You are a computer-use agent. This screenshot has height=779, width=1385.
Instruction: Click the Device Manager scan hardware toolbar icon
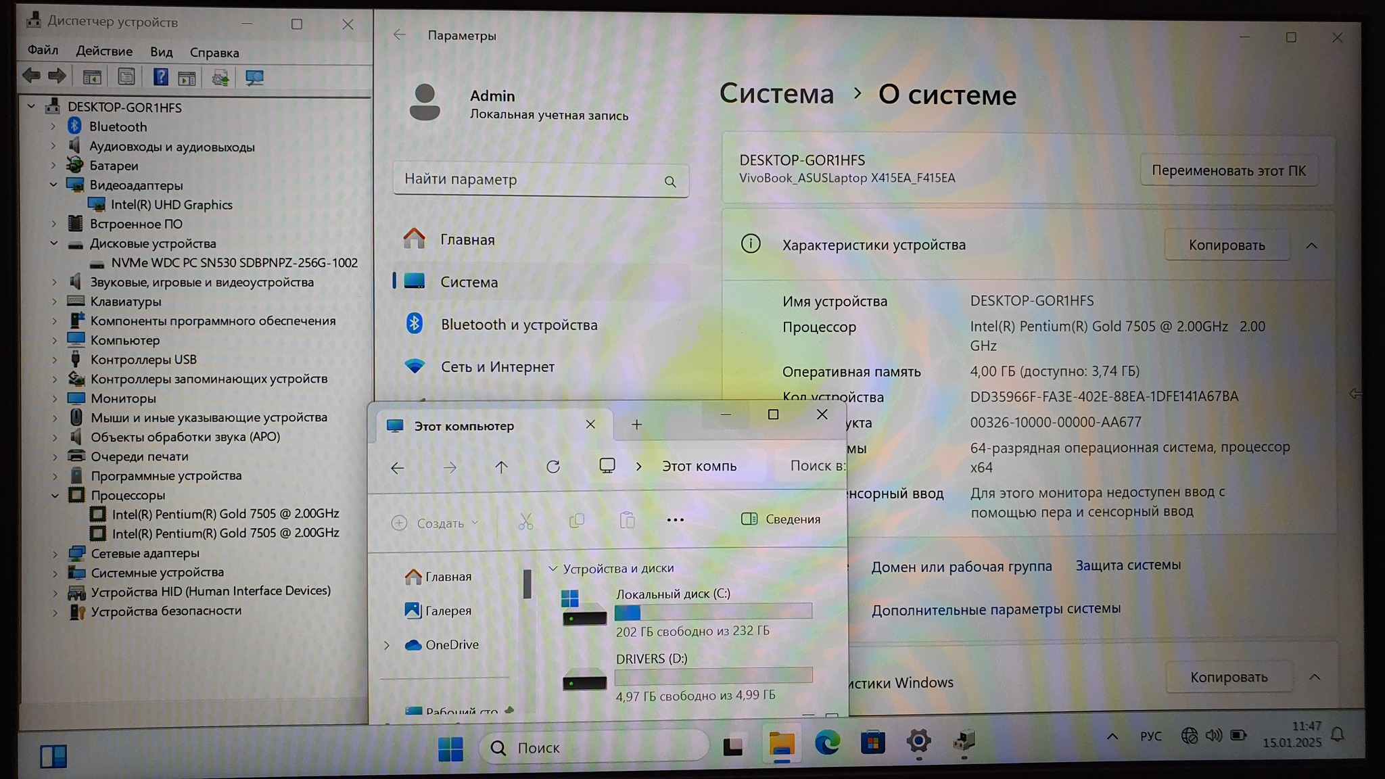[254, 77]
